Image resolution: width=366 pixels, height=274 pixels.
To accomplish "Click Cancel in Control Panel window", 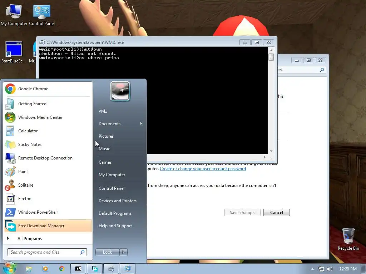I will pyautogui.click(x=277, y=213).
